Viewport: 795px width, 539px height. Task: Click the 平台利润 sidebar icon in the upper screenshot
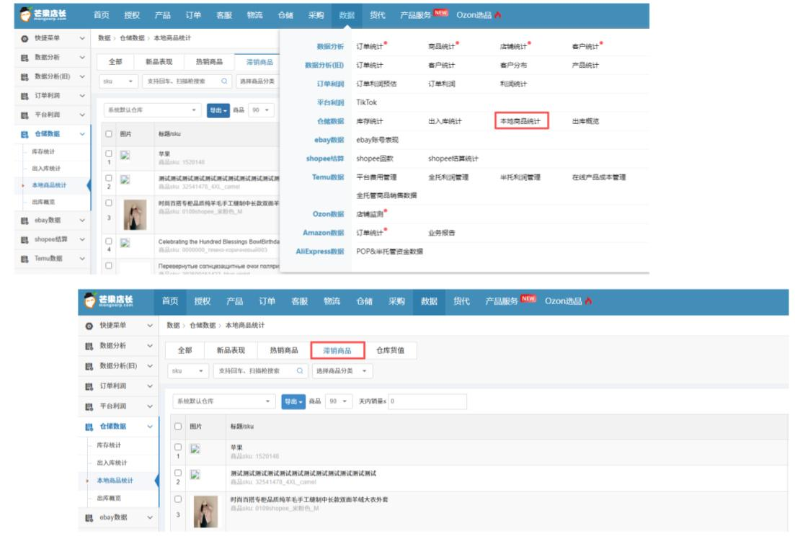tap(25, 115)
